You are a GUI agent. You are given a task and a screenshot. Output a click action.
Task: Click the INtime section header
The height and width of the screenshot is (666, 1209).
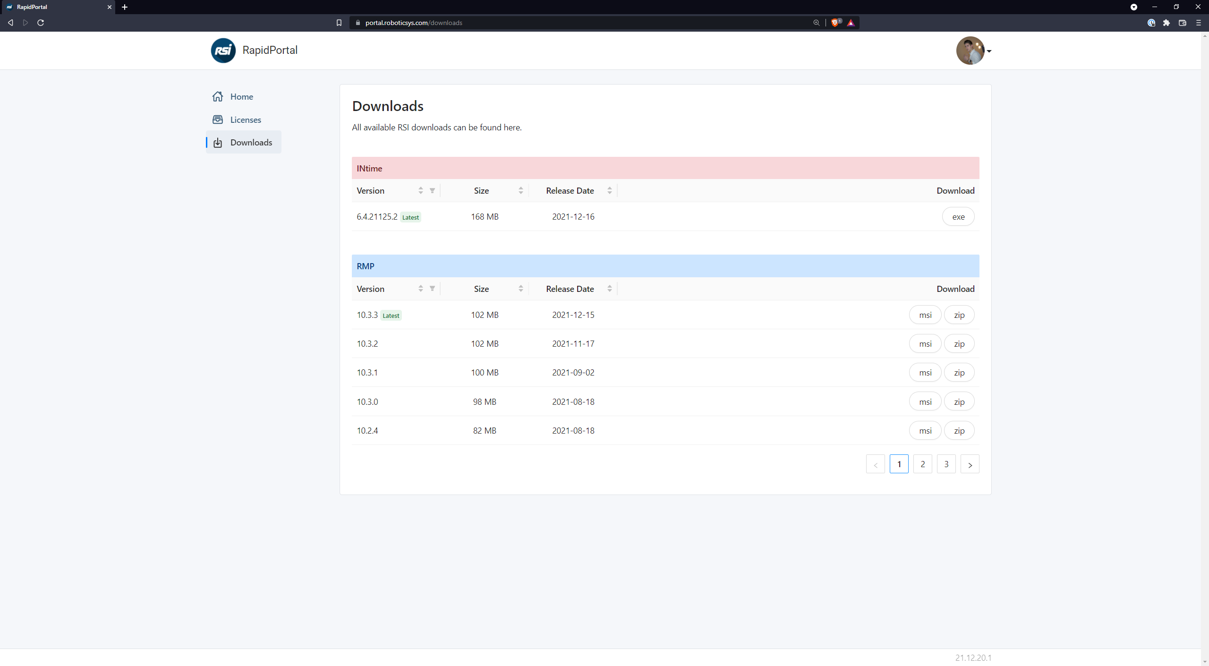click(x=665, y=168)
